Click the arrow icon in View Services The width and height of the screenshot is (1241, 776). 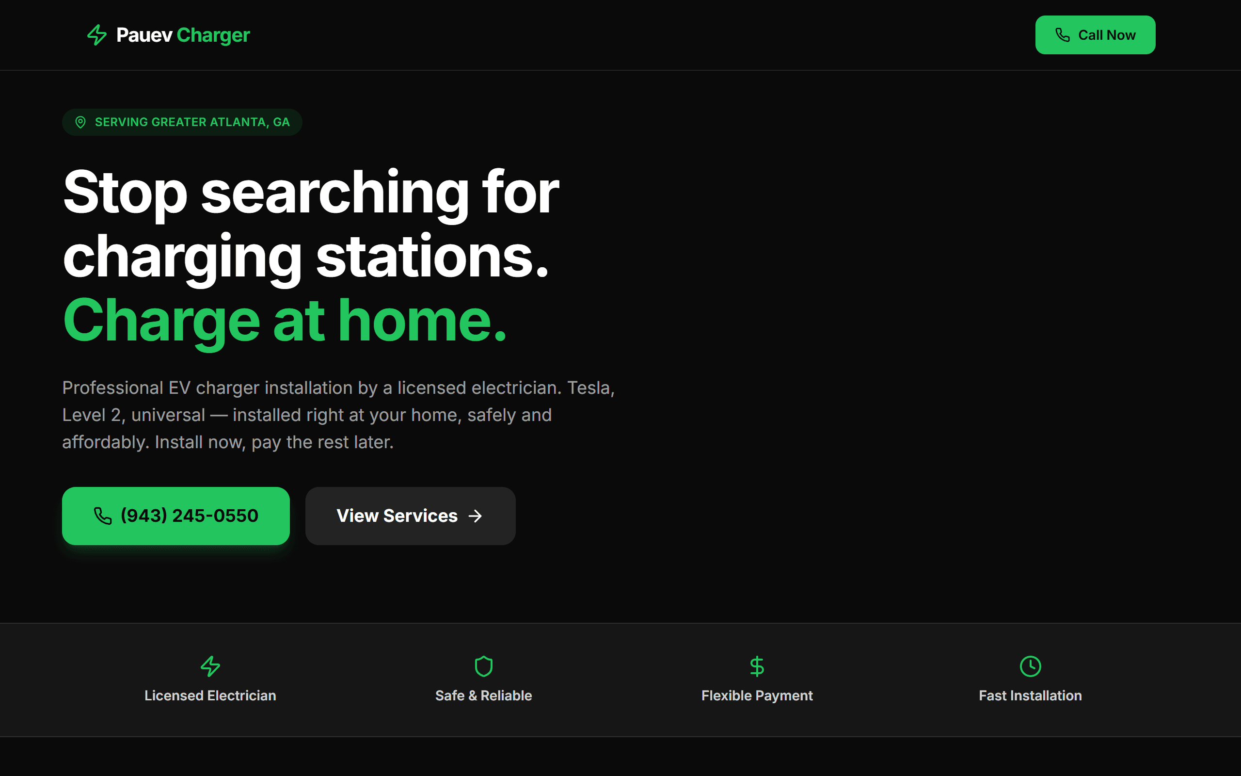476,516
